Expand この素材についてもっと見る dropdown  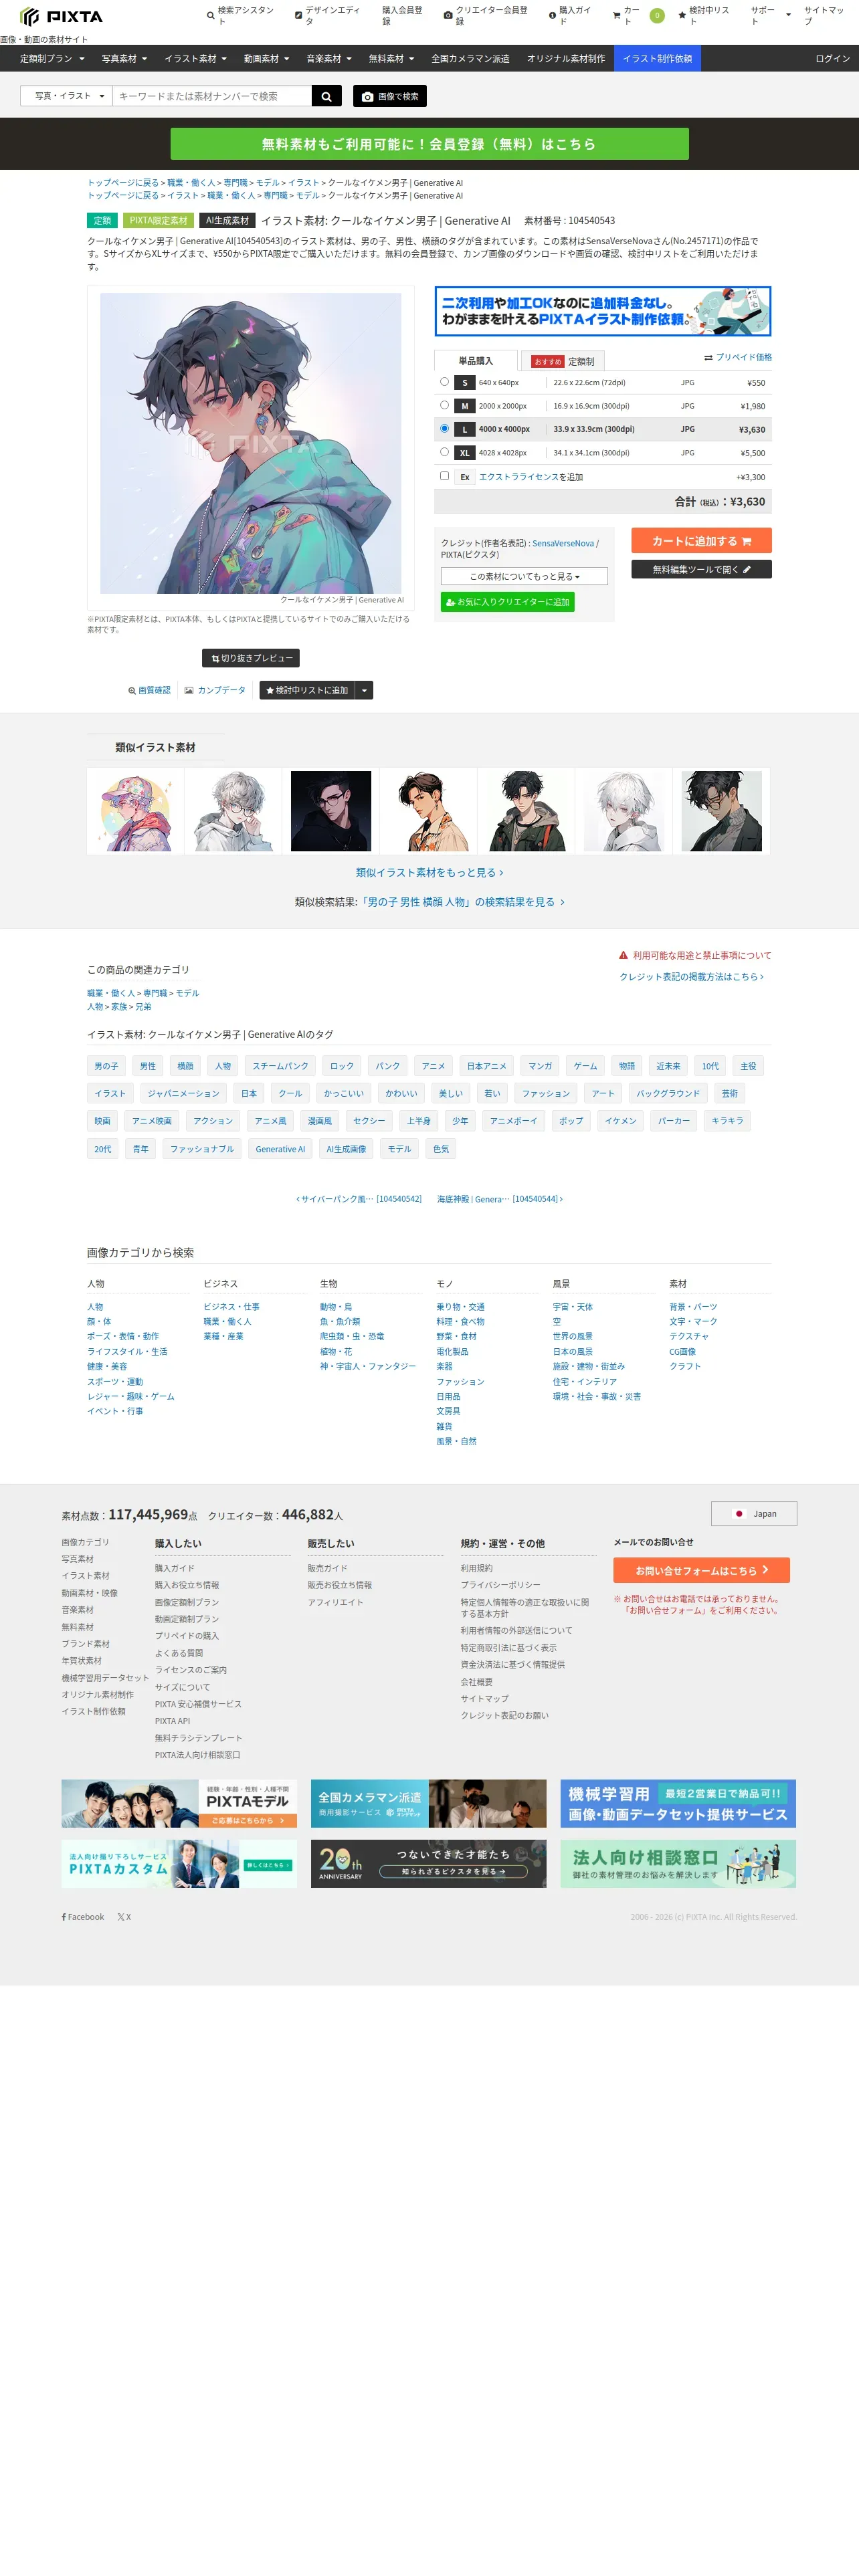pos(524,576)
